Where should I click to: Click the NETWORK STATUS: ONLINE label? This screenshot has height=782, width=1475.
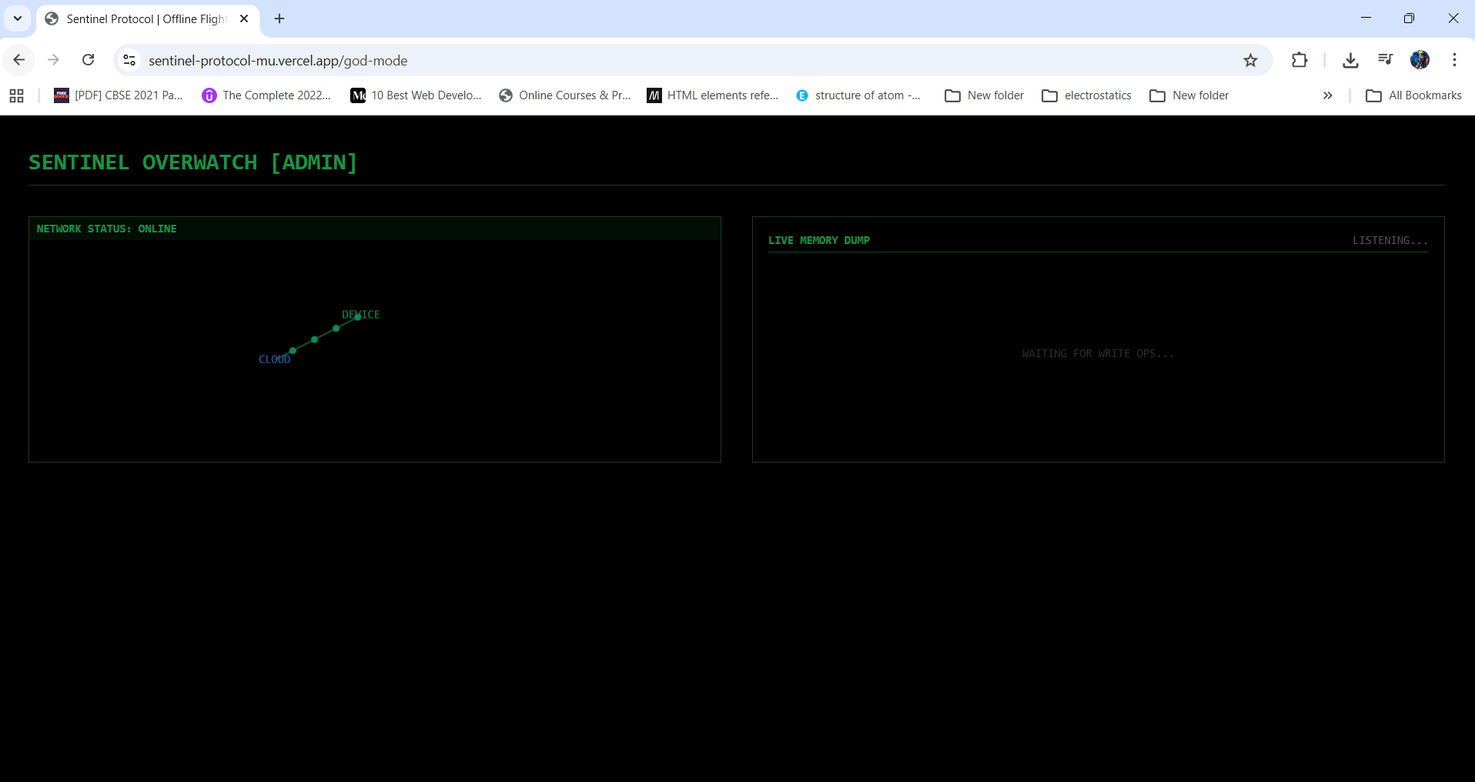[x=107, y=229]
